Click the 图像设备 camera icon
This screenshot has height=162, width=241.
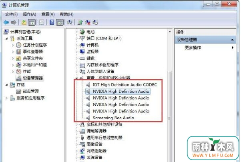(x=82, y=144)
